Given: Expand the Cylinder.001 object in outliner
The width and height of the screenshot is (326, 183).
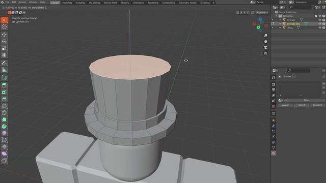Looking at the screenshot, I should pyautogui.click(x=280, y=24).
